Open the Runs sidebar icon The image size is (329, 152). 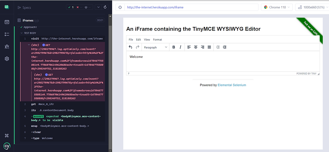[7, 34]
